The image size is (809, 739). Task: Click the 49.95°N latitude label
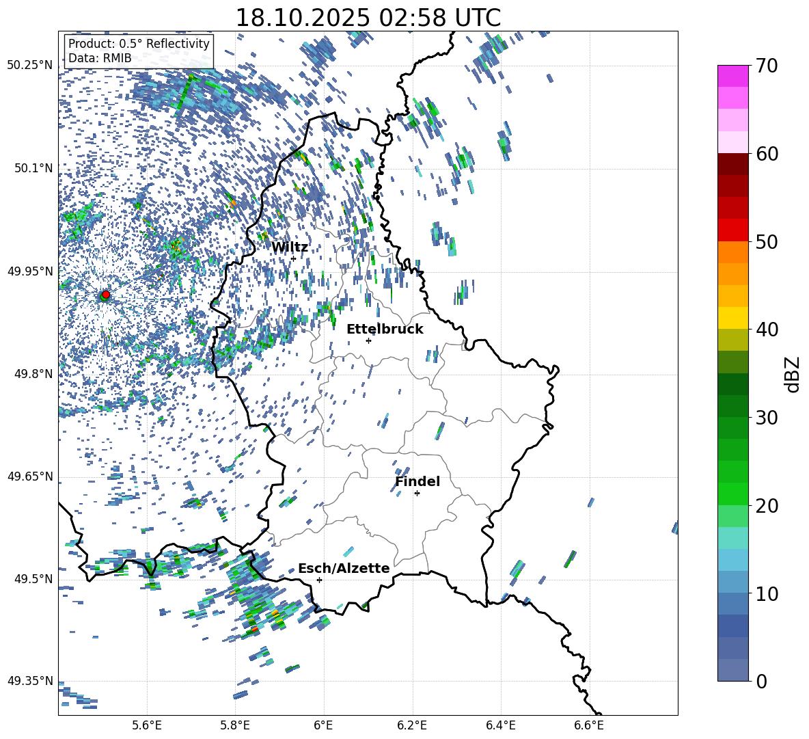(30, 271)
